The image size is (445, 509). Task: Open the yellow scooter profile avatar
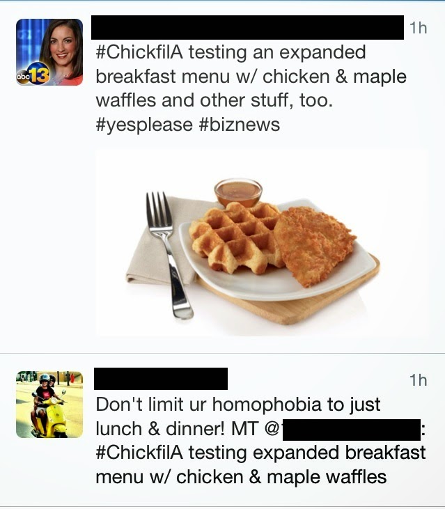(49, 404)
